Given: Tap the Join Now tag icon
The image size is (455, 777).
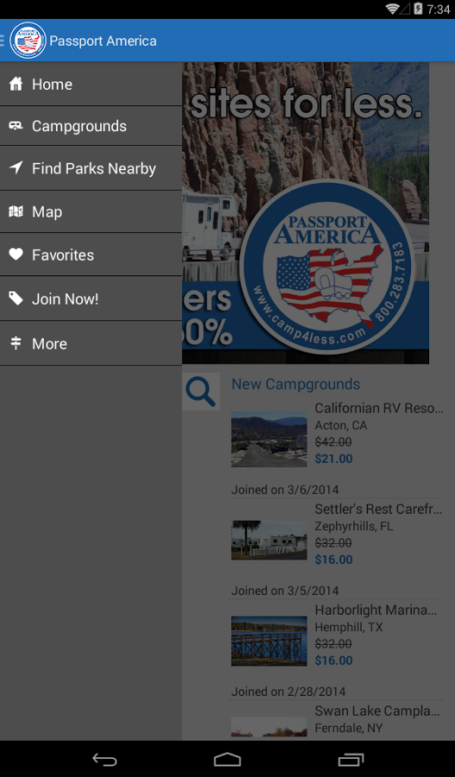Looking at the screenshot, I should [16, 299].
